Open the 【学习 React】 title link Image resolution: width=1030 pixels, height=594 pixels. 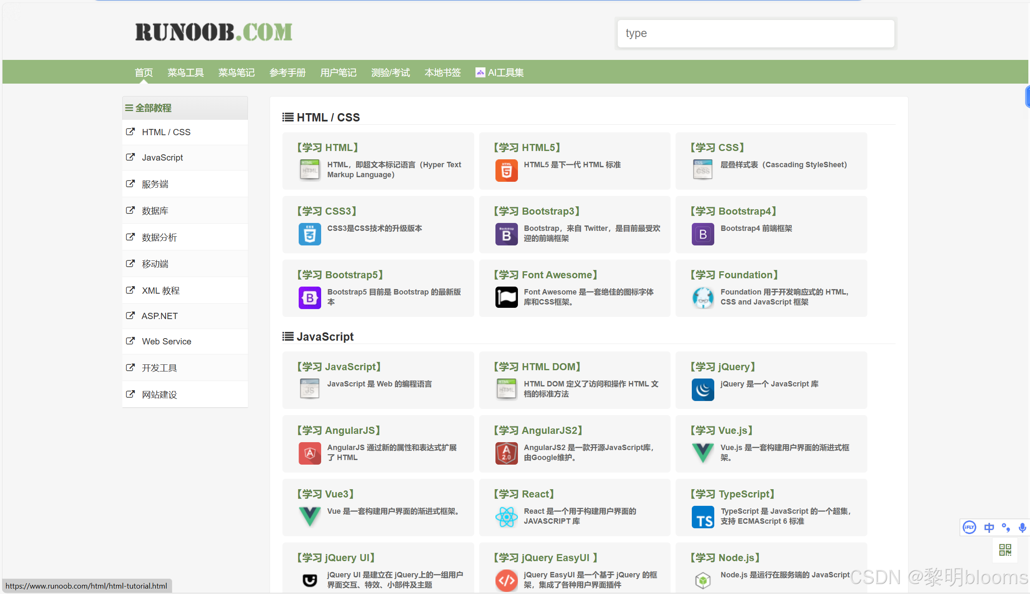pyautogui.click(x=524, y=494)
